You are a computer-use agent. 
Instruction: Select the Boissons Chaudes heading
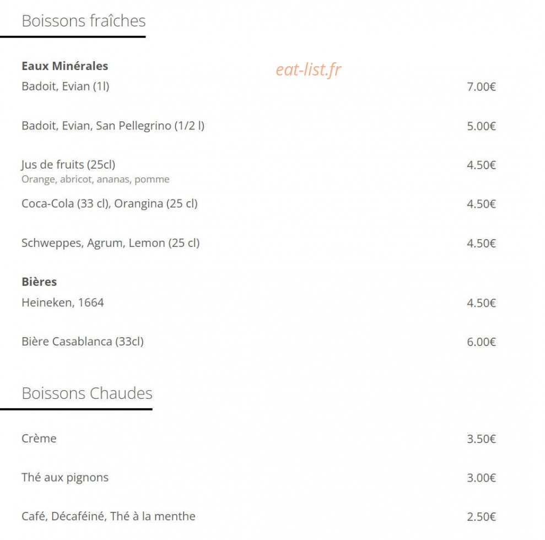pyautogui.click(x=87, y=393)
